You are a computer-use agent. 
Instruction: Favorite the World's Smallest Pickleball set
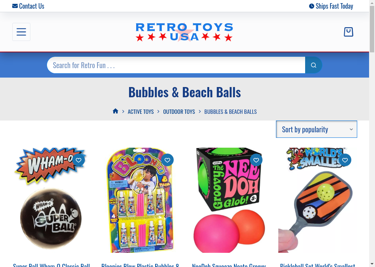click(x=345, y=160)
